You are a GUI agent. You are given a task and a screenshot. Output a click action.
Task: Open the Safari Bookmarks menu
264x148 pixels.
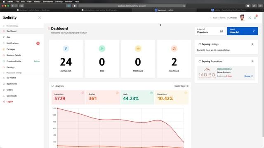48,2
